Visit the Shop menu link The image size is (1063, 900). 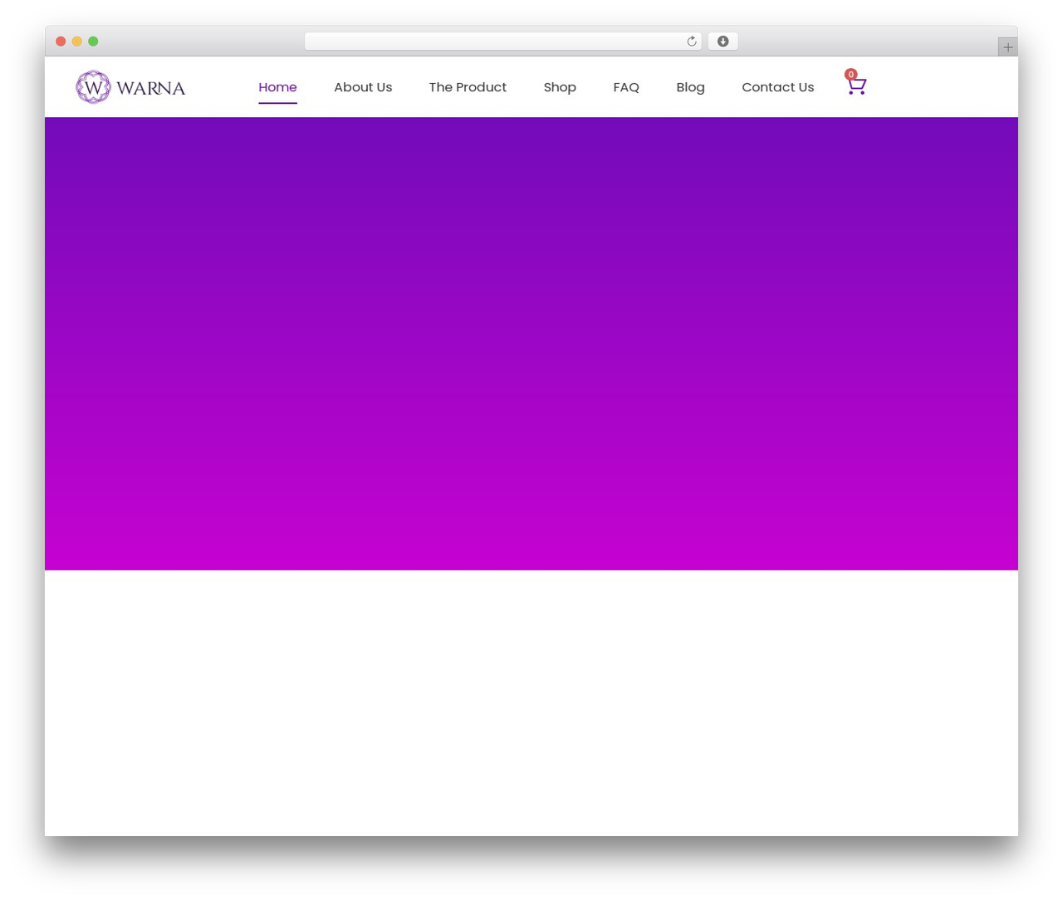point(560,87)
